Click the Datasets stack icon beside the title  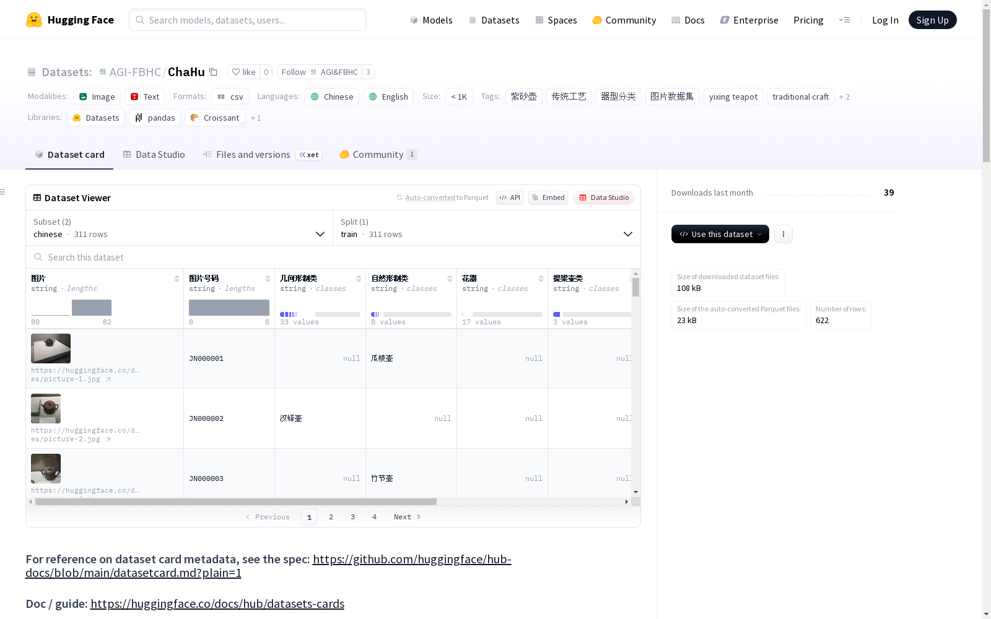point(32,72)
